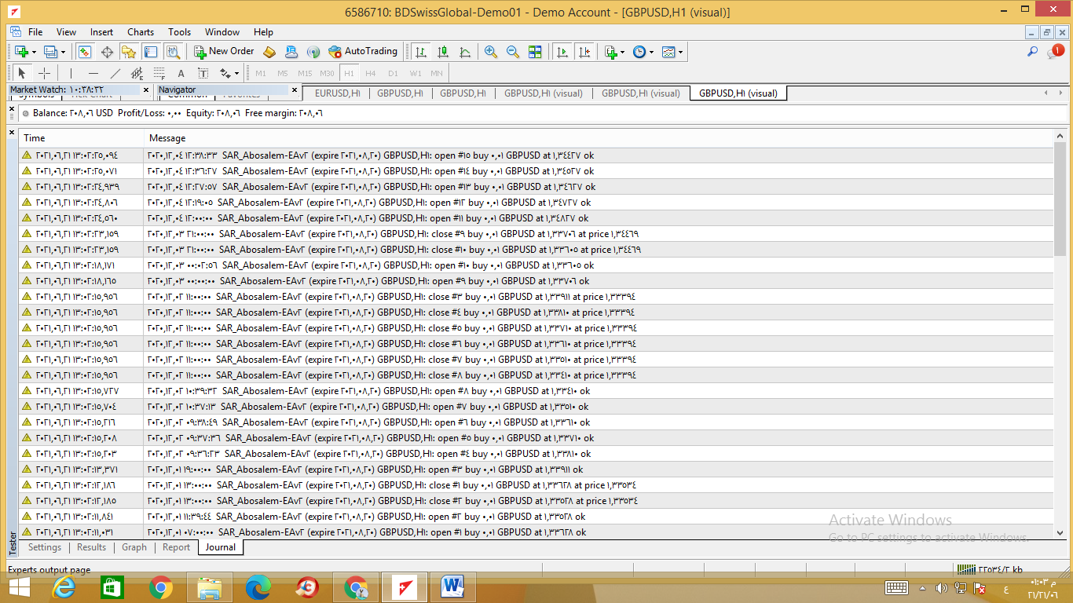Image resolution: width=1073 pixels, height=603 pixels.
Task: Open the Data Window crosshair-circle icon
Action: tap(107, 52)
